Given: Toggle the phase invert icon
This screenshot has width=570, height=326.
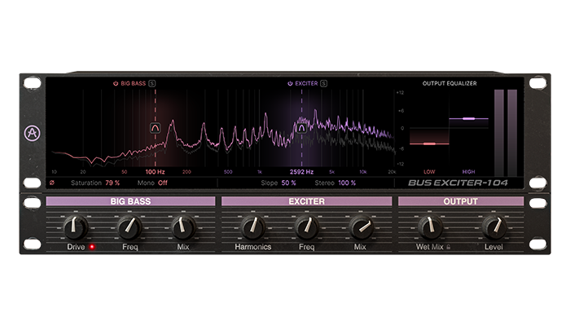Looking at the screenshot, I should [x=52, y=183].
